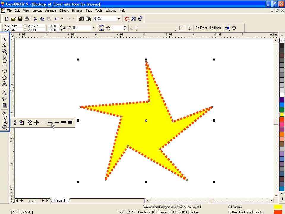Activate the Zoom tool magnifier

point(4,52)
